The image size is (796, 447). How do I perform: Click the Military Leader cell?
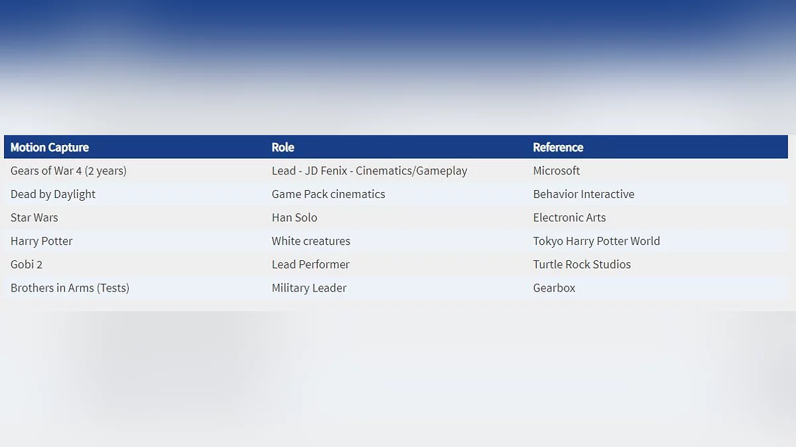coord(396,287)
